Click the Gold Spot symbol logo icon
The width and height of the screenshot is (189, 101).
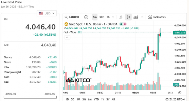coord(66,24)
